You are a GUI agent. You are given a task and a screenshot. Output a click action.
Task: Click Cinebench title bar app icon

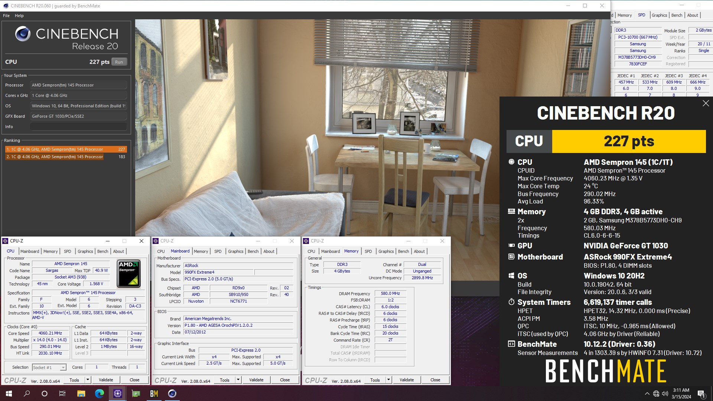6,6
